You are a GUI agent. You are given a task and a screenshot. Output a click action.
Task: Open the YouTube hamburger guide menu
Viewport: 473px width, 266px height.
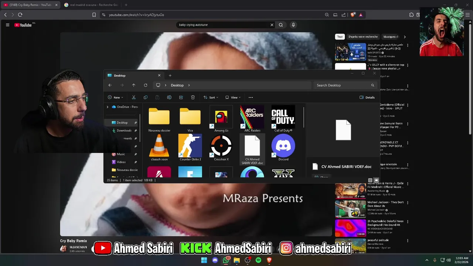point(7,25)
